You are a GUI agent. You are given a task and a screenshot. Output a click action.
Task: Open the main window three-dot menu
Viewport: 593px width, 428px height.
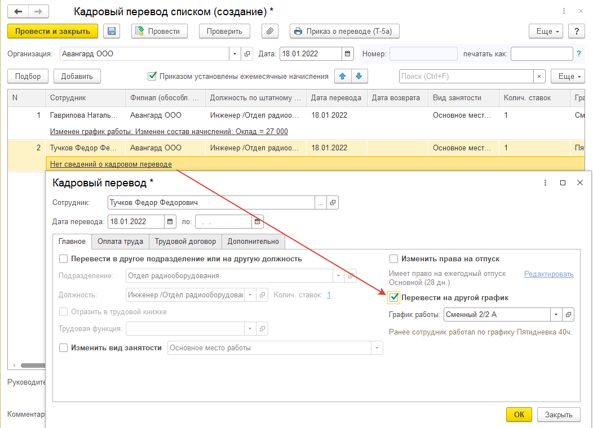[x=564, y=11]
